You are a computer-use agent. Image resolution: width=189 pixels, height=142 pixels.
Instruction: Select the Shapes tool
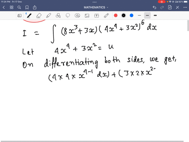[58, 16]
